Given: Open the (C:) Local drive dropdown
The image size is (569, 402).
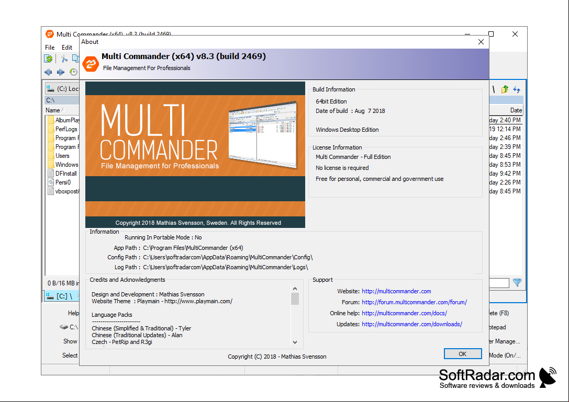Looking at the screenshot, I should tap(62, 89).
